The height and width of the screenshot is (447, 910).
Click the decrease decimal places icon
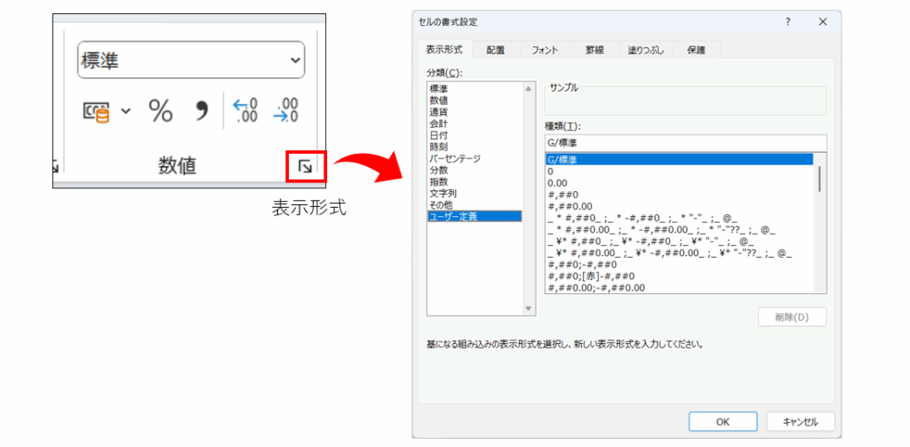pyautogui.click(x=286, y=111)
